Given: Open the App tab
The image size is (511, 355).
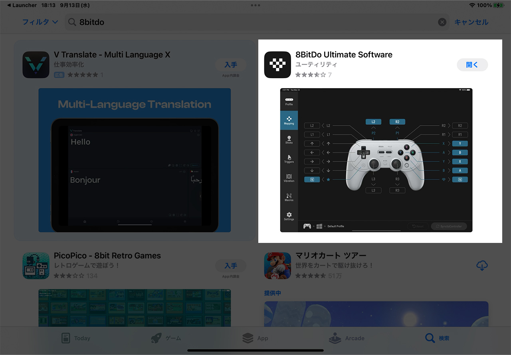Looking at the screenshot, I should pyautogui.click(x=255, y=338).
